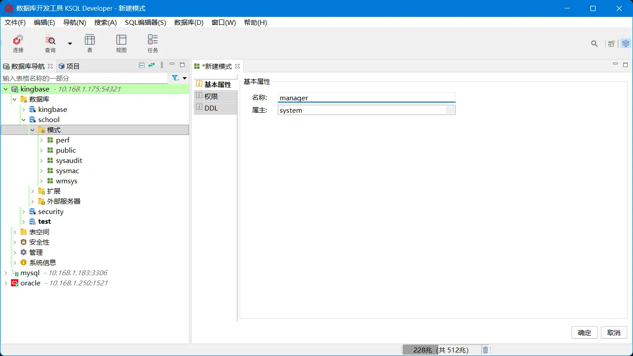633x356 pixels.
Task: Click the new perspective icon top right
Action: click(x=611, y=44)
